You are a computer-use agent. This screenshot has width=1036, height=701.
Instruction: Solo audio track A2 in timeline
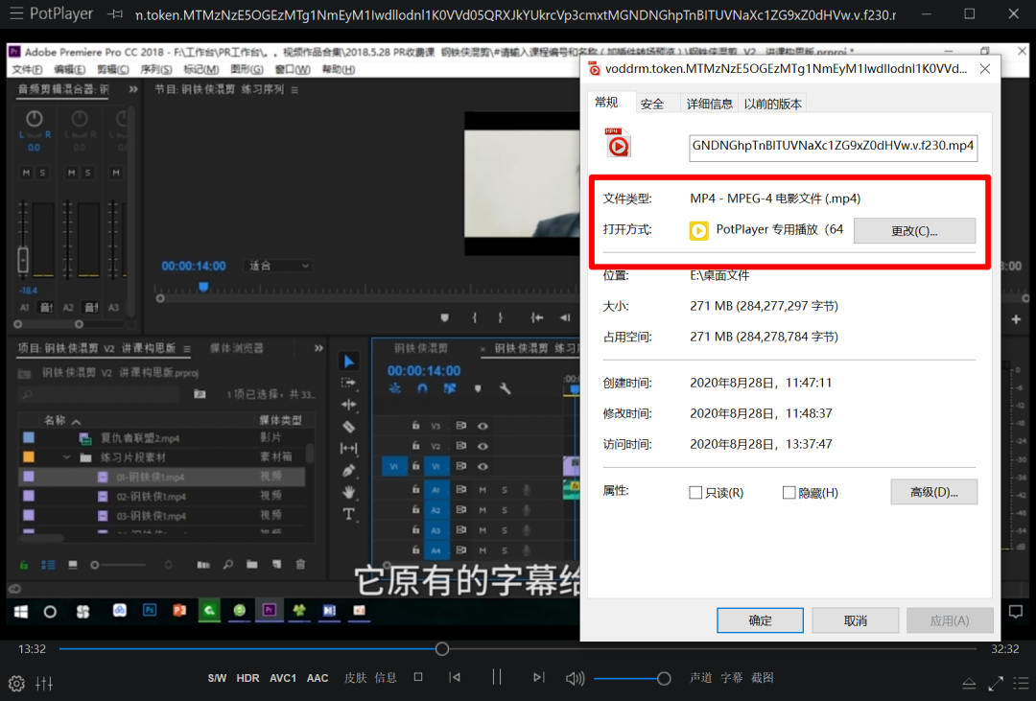[x=505, y=510]
